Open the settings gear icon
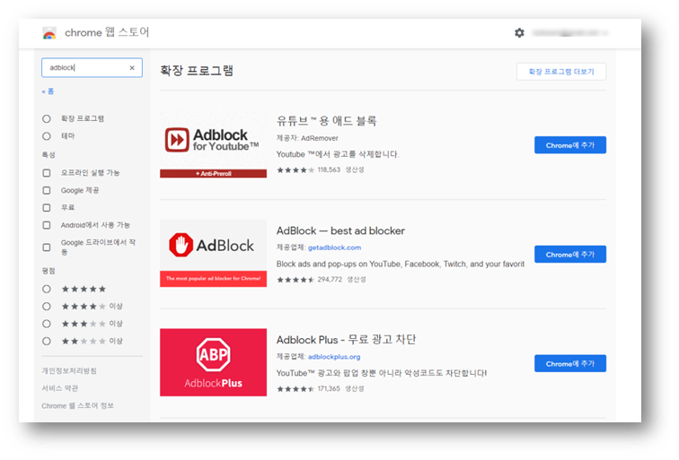 pyautogui.click(x=519, y=33)
